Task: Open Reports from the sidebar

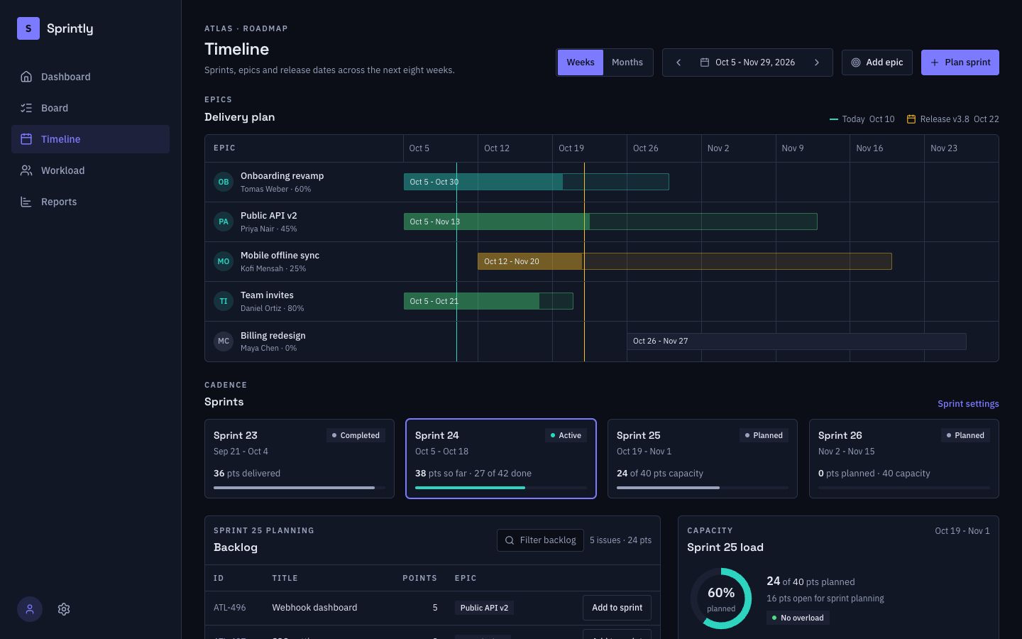Action: click(90, 202)
